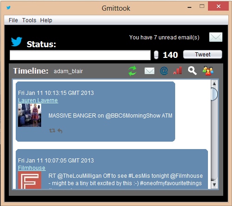Image resolution: width=232 pixels, height=206 pixels.
Task: Show mentions with the @ icon
Action: (x=164, y=71)
